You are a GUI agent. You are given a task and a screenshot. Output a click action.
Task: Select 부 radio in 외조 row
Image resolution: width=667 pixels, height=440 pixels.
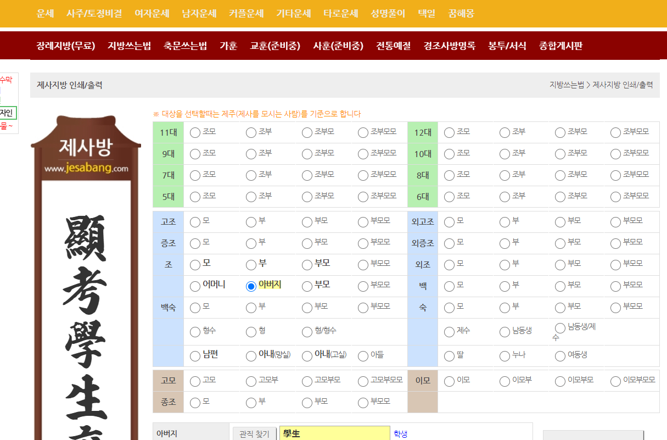click(505, 265)
